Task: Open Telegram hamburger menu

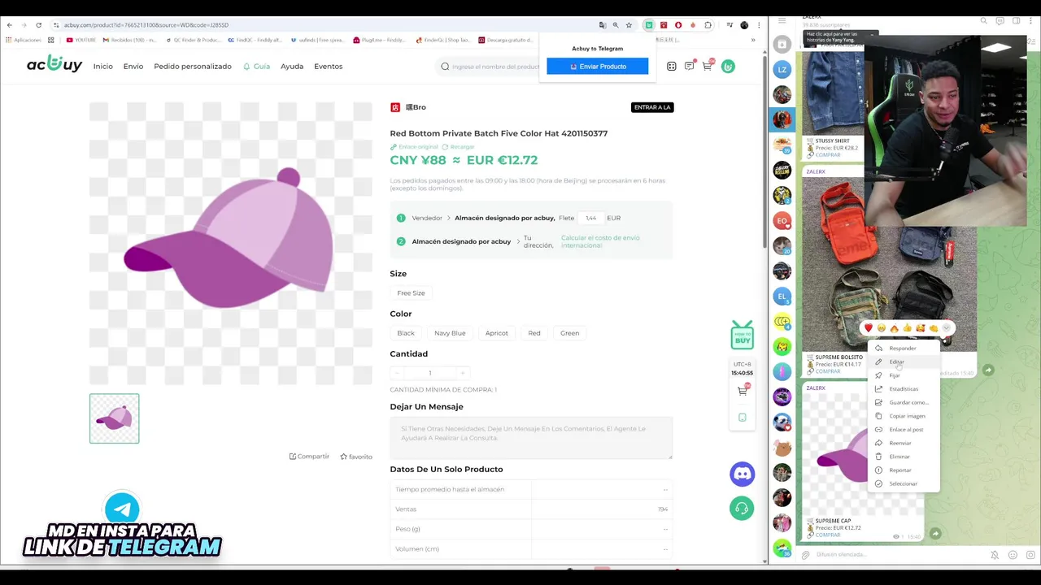Action: coord(782,20)
